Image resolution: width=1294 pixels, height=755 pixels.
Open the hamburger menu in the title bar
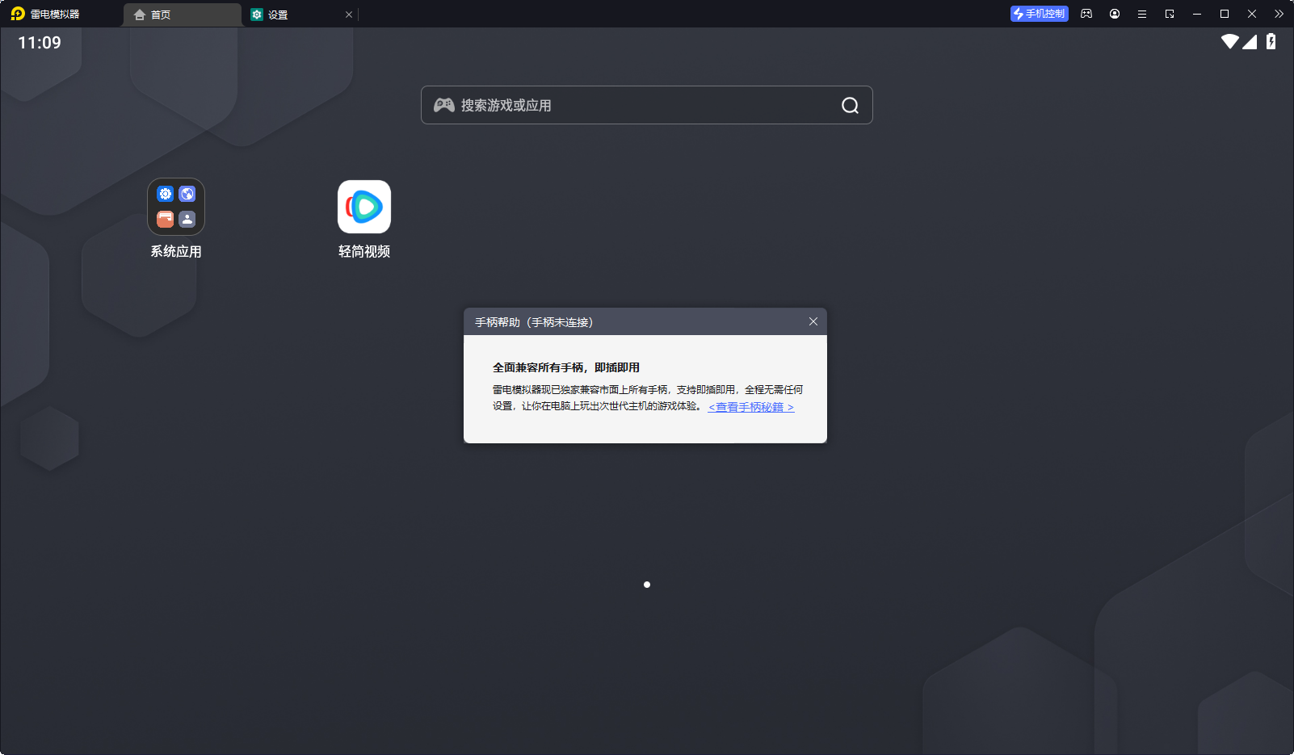tap(1142, 14)
